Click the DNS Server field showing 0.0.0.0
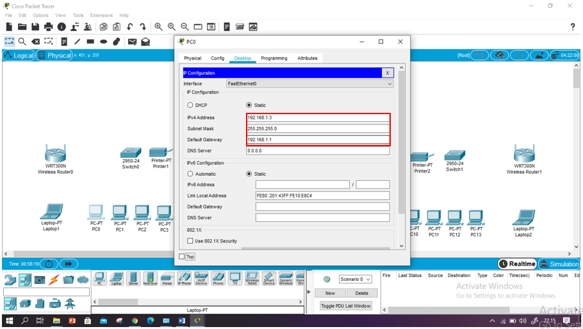 (x=318, y=151)
